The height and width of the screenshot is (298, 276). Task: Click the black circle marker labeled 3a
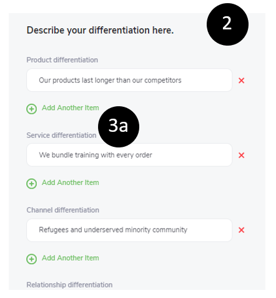(x=119, y=127)
